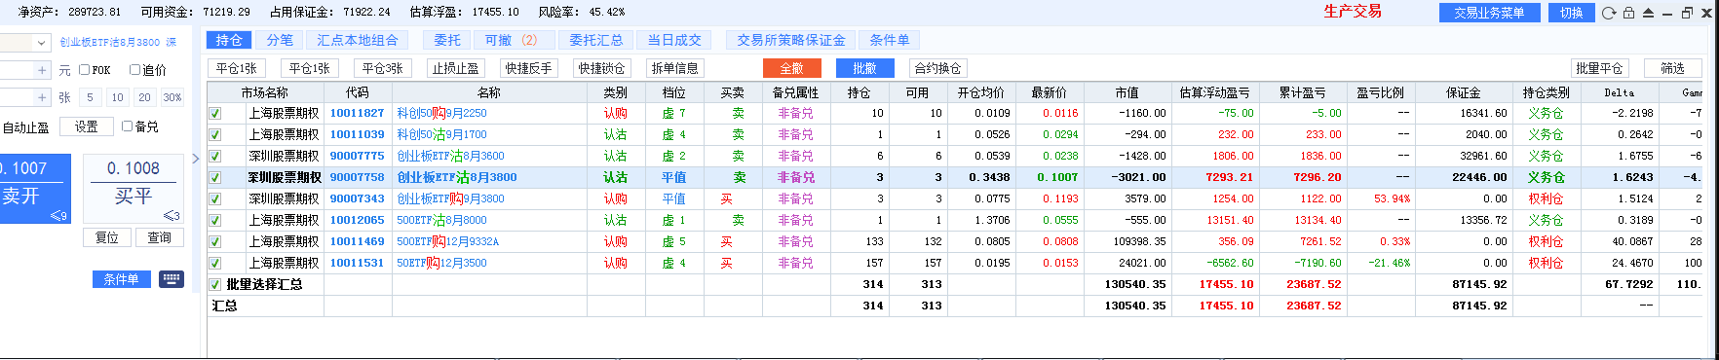Open the contract selection dropdown
The height and width of the screenshot is (360, 1719).
pyautogui.click(x=42, y=43)
